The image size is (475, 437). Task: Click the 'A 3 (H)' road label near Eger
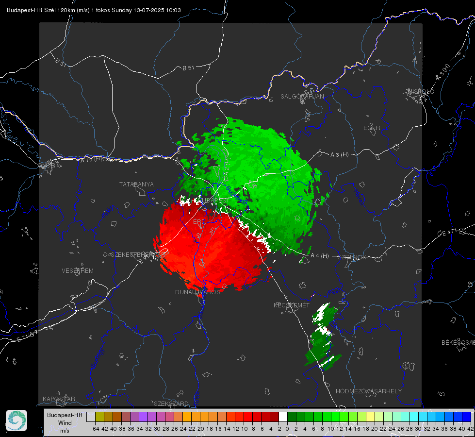[339, 155]
